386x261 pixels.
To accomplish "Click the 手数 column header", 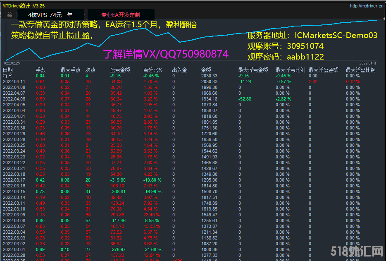I will pyautogui.click(x=41, y=70).
